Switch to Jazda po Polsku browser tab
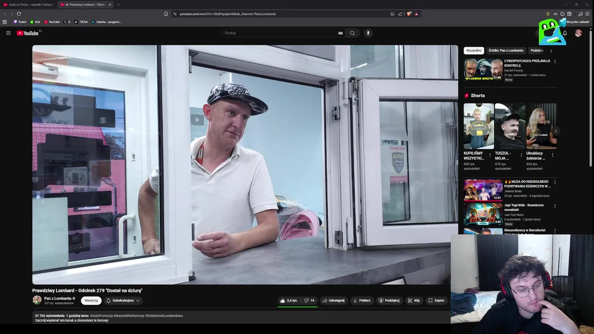Viewport: 594px width, 334px height. coord(28,5)
